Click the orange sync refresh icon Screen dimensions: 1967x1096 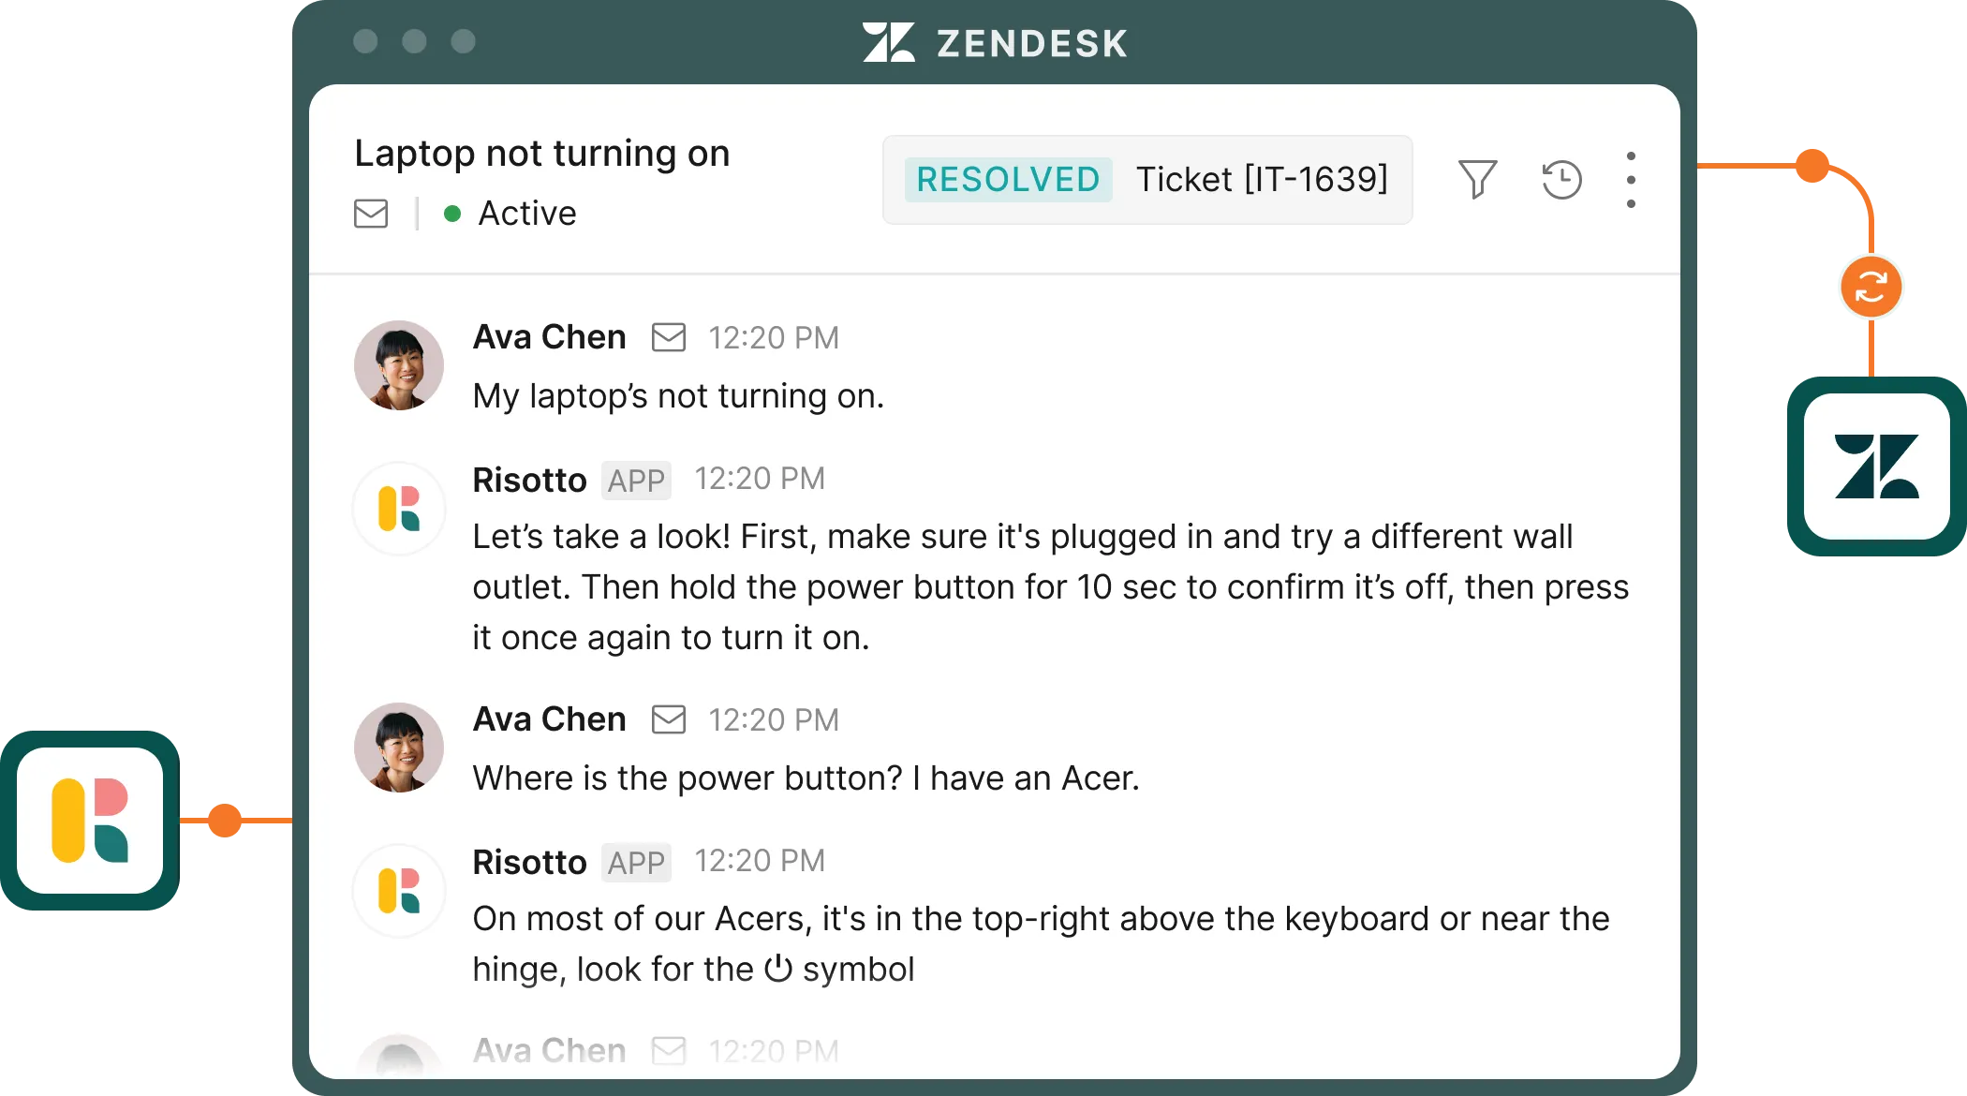point(1871,287)
